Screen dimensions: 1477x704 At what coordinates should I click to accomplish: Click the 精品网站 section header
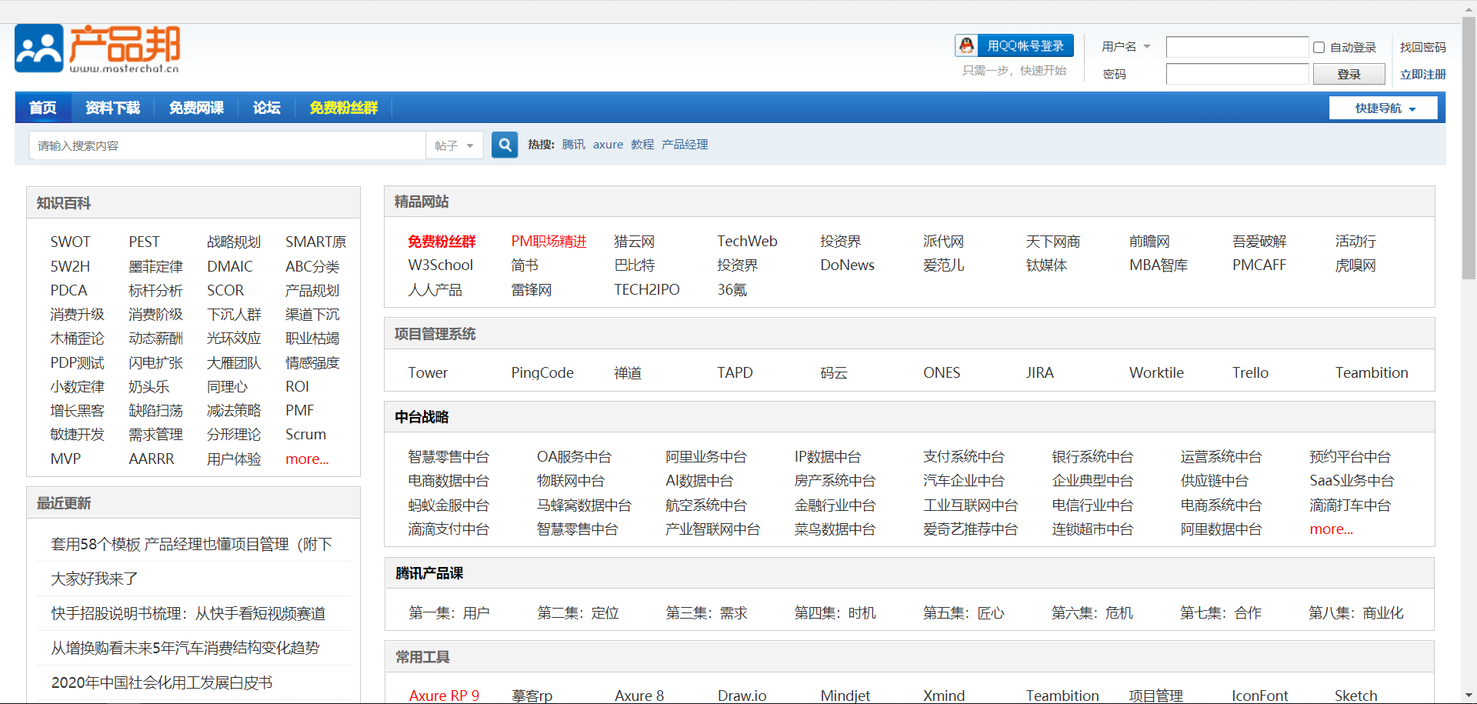click(422, 202)
